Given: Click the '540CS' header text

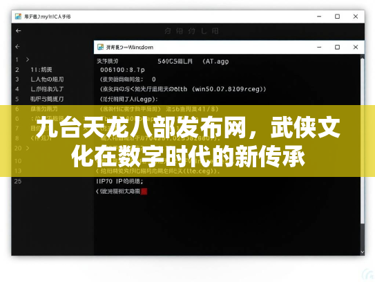Looking at the screenshot, I should (x=175, y=62).
